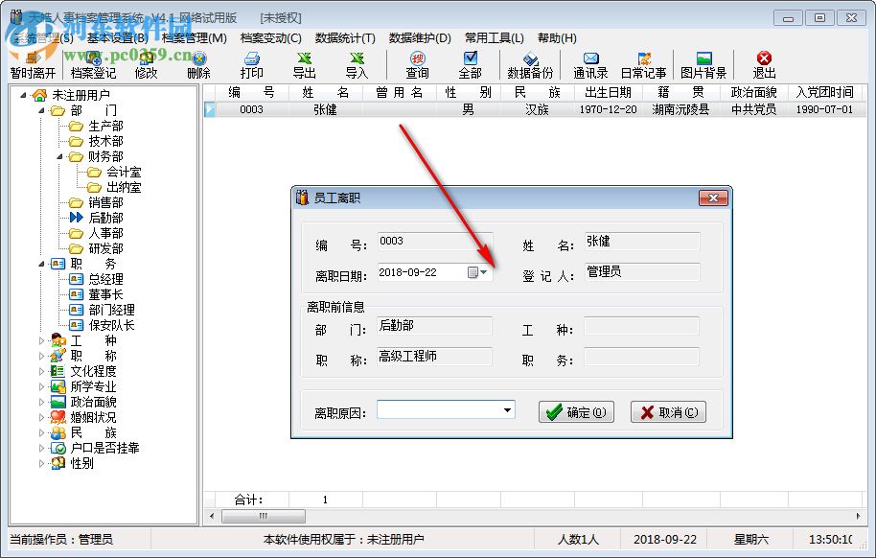Confirm resignation with 确定 button
The height and width of the screenshot is (558, 876).
pyautogui.click(x=575, y=410)
